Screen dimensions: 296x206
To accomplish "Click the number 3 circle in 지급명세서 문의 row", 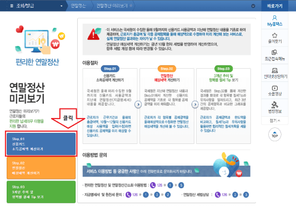I will tap(157, 194).
